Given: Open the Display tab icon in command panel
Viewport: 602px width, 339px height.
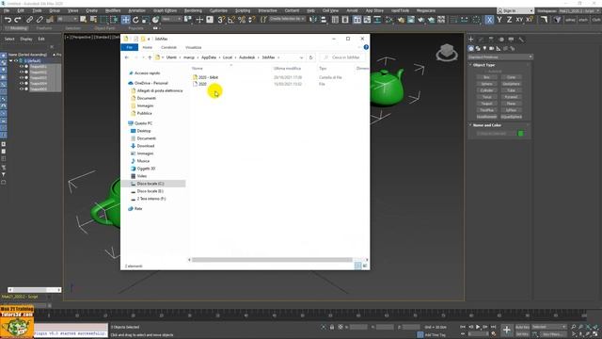Looking at the screenshot, I should click(x=511, y=40).
